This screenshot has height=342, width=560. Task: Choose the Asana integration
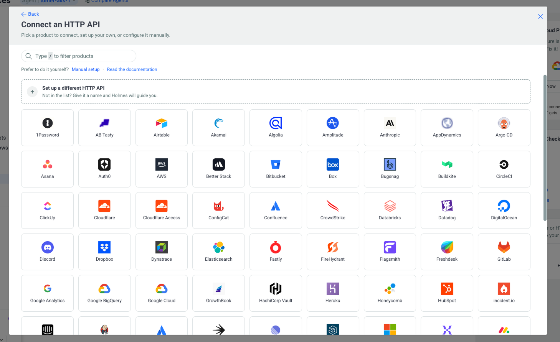(47, 169)
